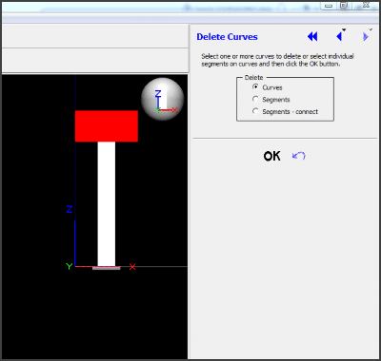Choose Segments - connect radio option
This screenshot has width=381, height=361.
pyautogui.click(x=255, y=111)
